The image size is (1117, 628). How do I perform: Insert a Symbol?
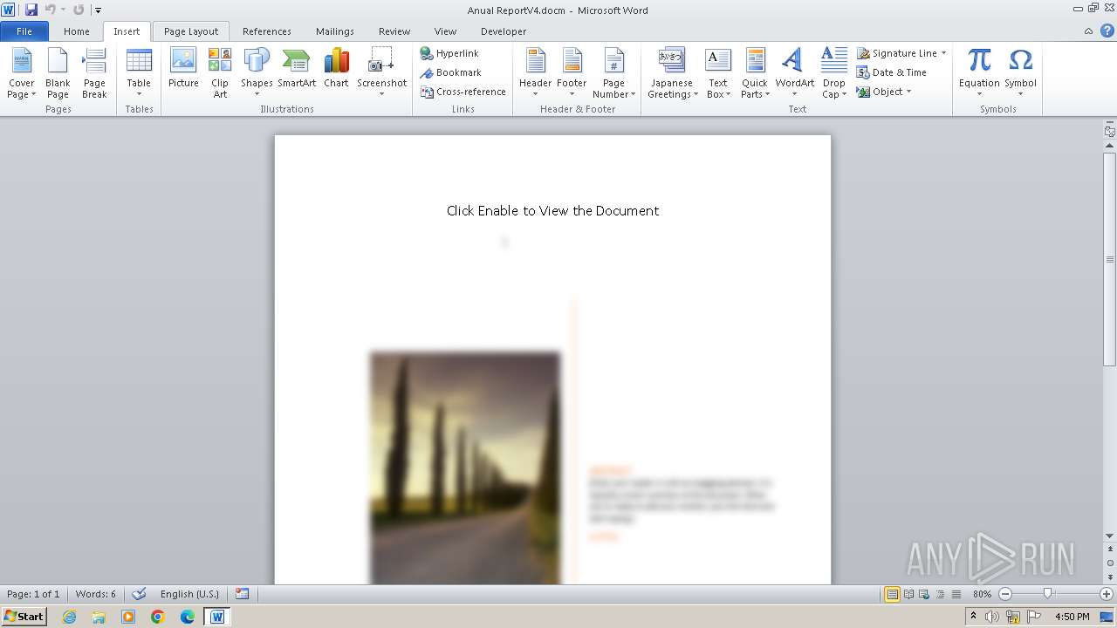pyautogui.click(x=1020, y=73)
